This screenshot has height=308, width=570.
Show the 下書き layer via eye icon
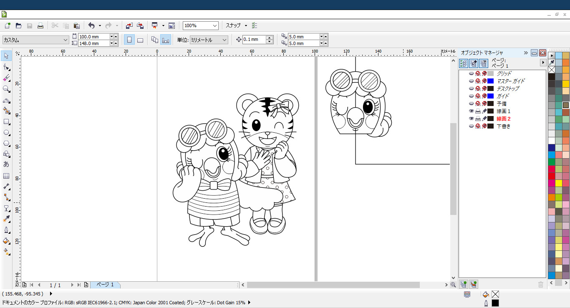(472, 126)
